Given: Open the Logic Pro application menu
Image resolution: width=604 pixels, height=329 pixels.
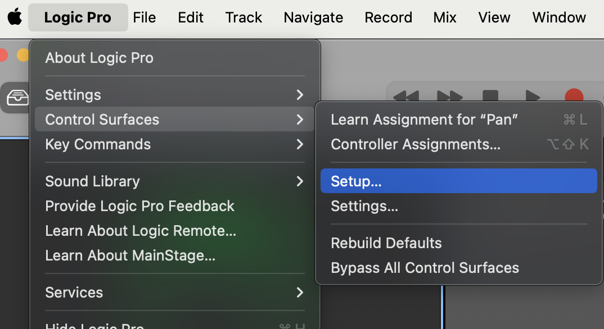Looking at the screenshot, I should coord(78,17).
